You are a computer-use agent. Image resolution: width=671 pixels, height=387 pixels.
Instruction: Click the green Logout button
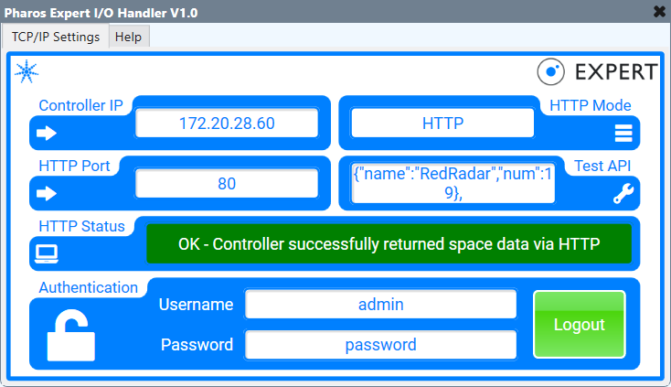click(x=580, y=325)
